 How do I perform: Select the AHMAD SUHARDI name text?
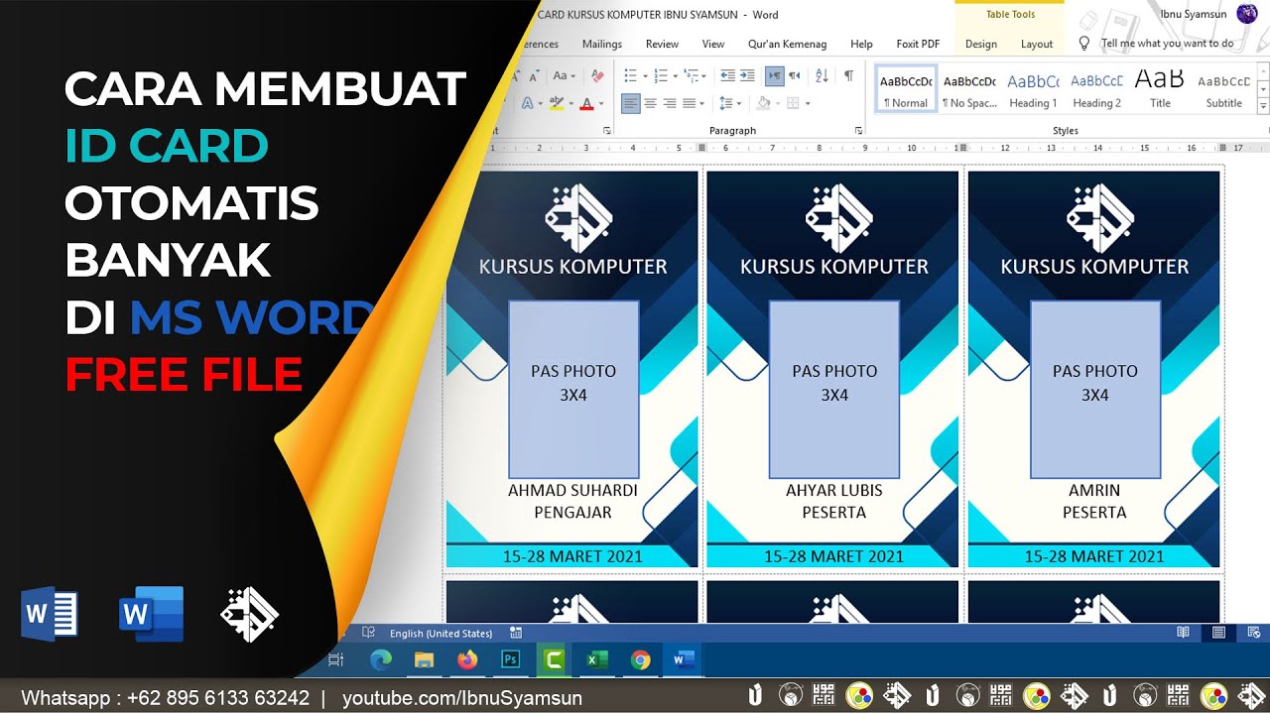[x=572, y=490]
